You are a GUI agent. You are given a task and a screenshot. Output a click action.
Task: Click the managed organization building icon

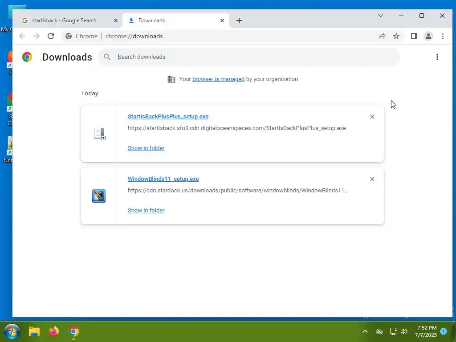171,79
